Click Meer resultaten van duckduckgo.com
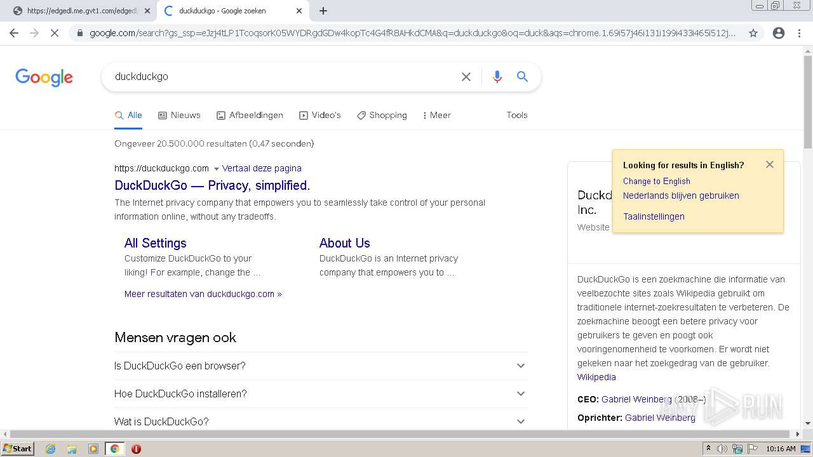 point(203,294)
